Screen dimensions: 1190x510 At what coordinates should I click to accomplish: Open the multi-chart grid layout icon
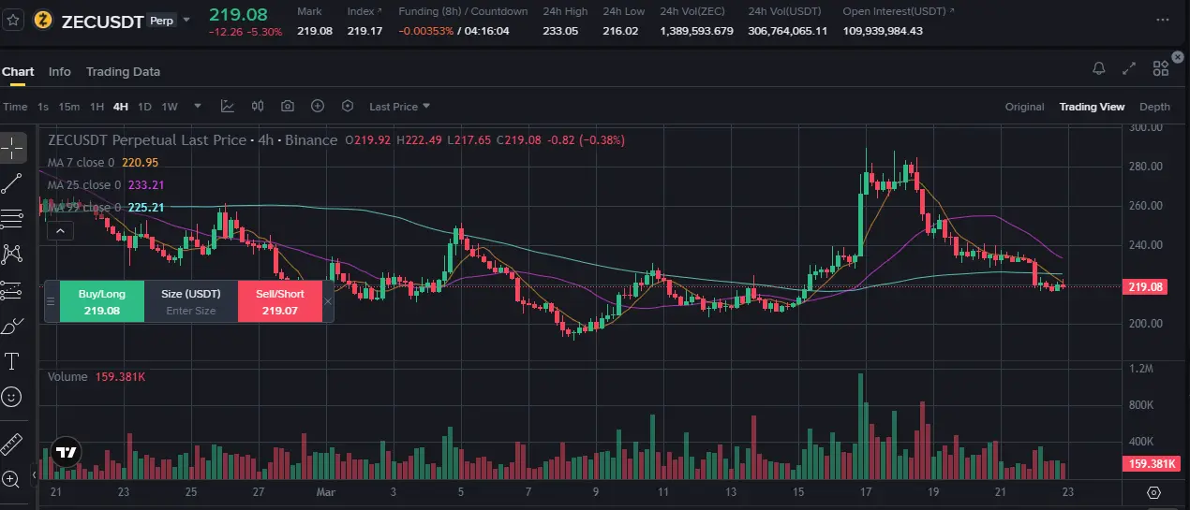click(x=1161, y=68)
